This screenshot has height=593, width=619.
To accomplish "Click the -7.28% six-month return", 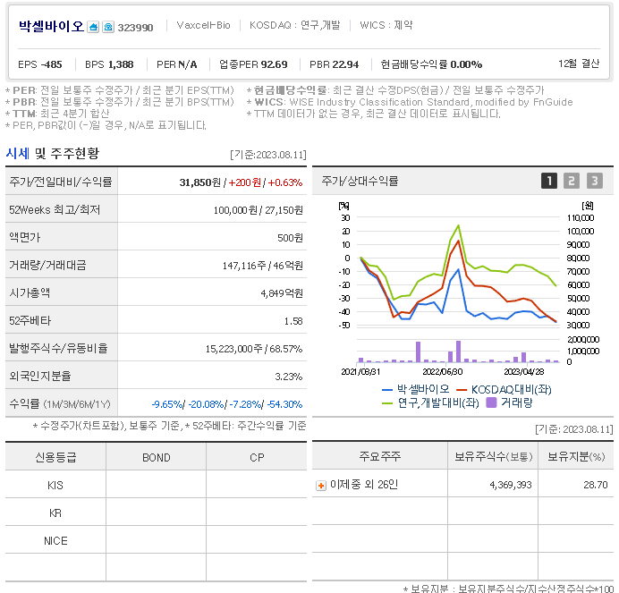I will point(245,404).
